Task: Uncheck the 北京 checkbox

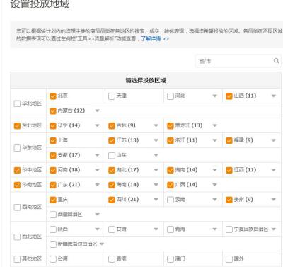Action: (x=53, y=96)
